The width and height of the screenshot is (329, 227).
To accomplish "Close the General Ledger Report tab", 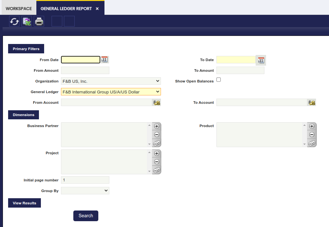I will [97, 9].
